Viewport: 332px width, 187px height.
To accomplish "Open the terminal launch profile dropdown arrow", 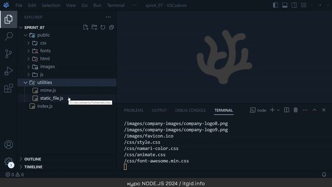I will pyautogui.click(x=278, y=110).
